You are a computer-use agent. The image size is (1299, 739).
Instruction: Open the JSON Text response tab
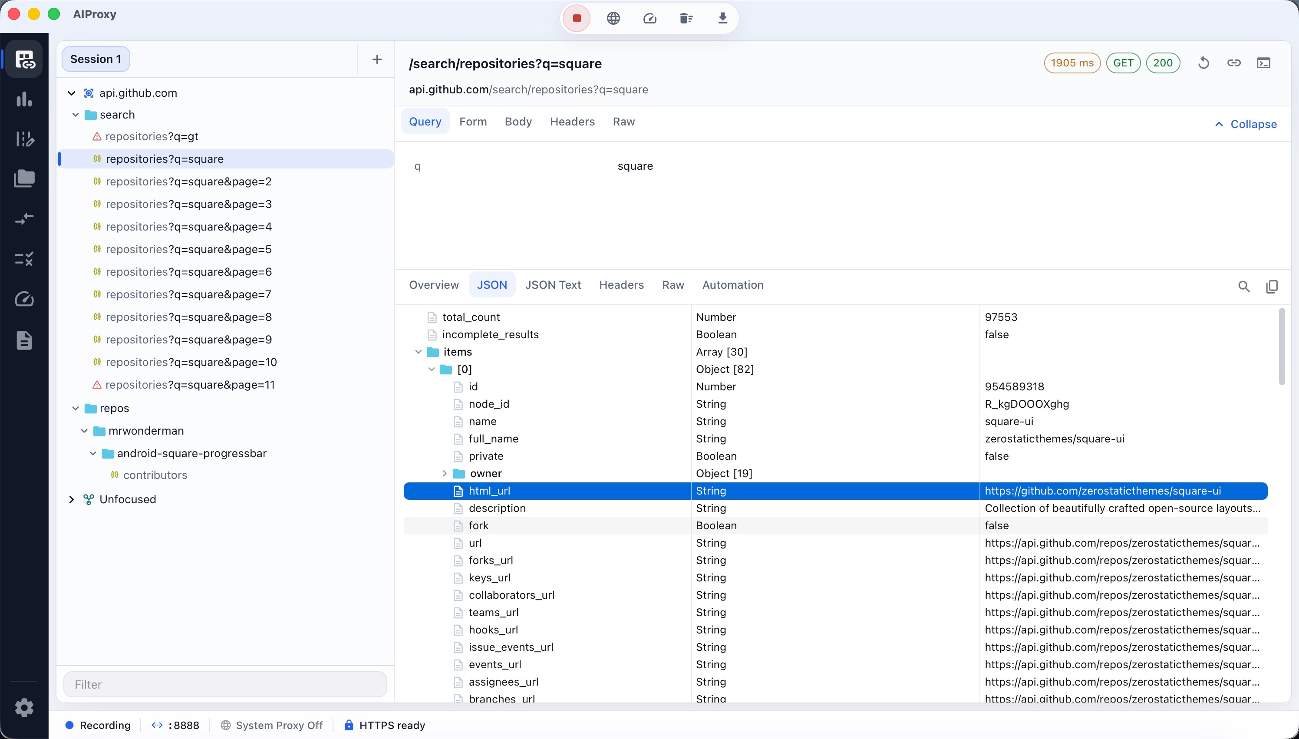553,285
